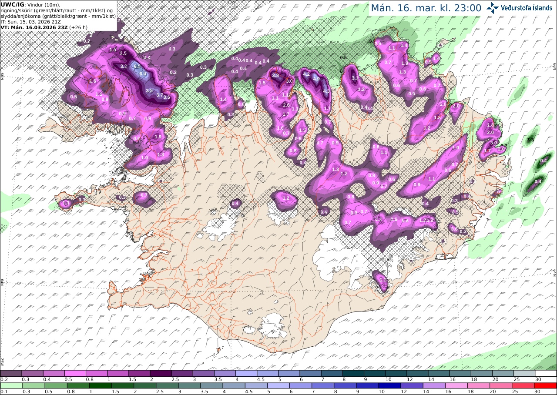Click the 3.1 precipitation value on map
Screen dimensions: 557x395
pyautogui.click(x=355, y=78)
